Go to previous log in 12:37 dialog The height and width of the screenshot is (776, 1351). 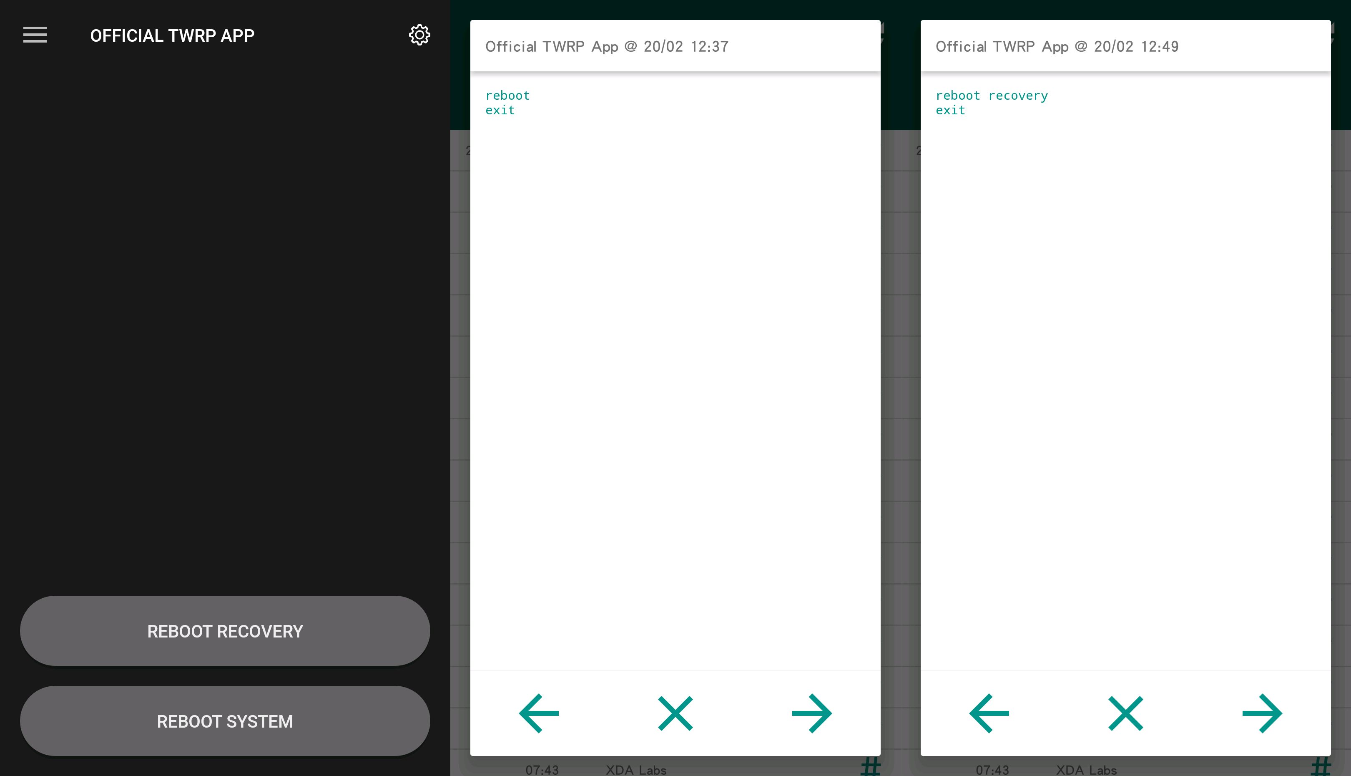[538, 713]
